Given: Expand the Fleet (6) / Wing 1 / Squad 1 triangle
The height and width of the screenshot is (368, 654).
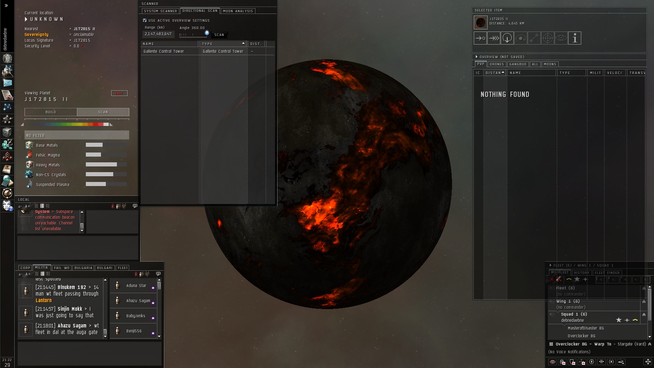Looking at the screenshot, I should coord(551,265).
